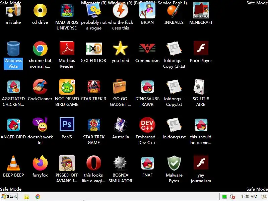Image resolution: width=268 pixels, height=201 pixels.
Task: Select the 'you tried' star icon
Action: pos(121,48)
